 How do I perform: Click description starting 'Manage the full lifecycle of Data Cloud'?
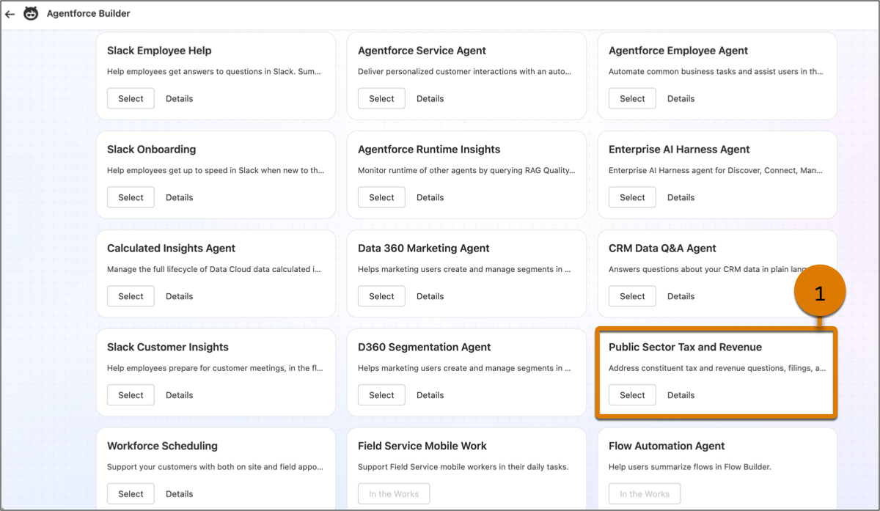pos(214,269)
